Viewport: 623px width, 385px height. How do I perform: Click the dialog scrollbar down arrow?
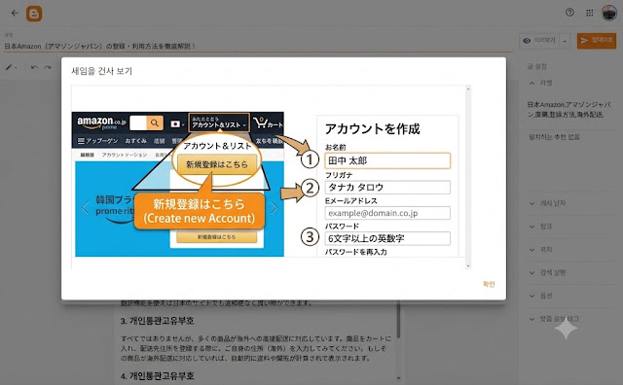pyautogui.click(x=468, y=266)
